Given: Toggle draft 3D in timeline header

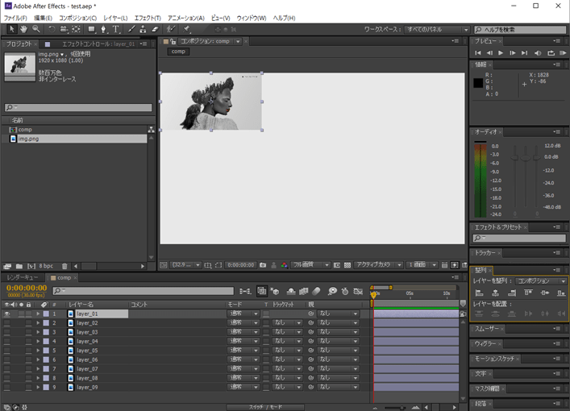Looking at the screenshot, I should (275, 291).
